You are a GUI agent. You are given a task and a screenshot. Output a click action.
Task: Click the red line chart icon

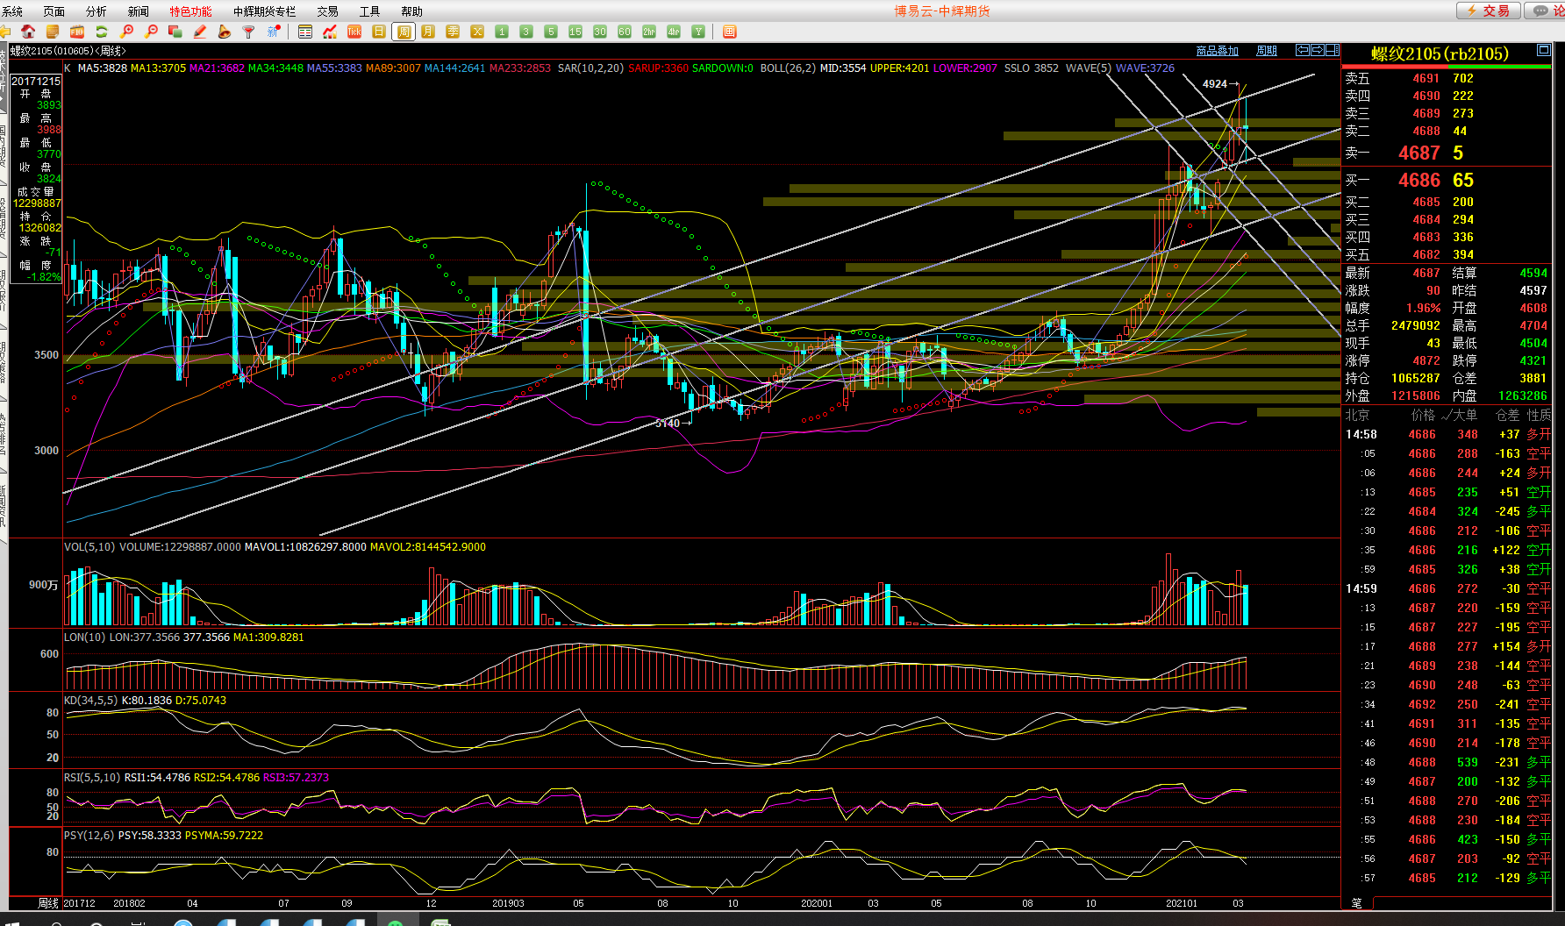[330, 32]
